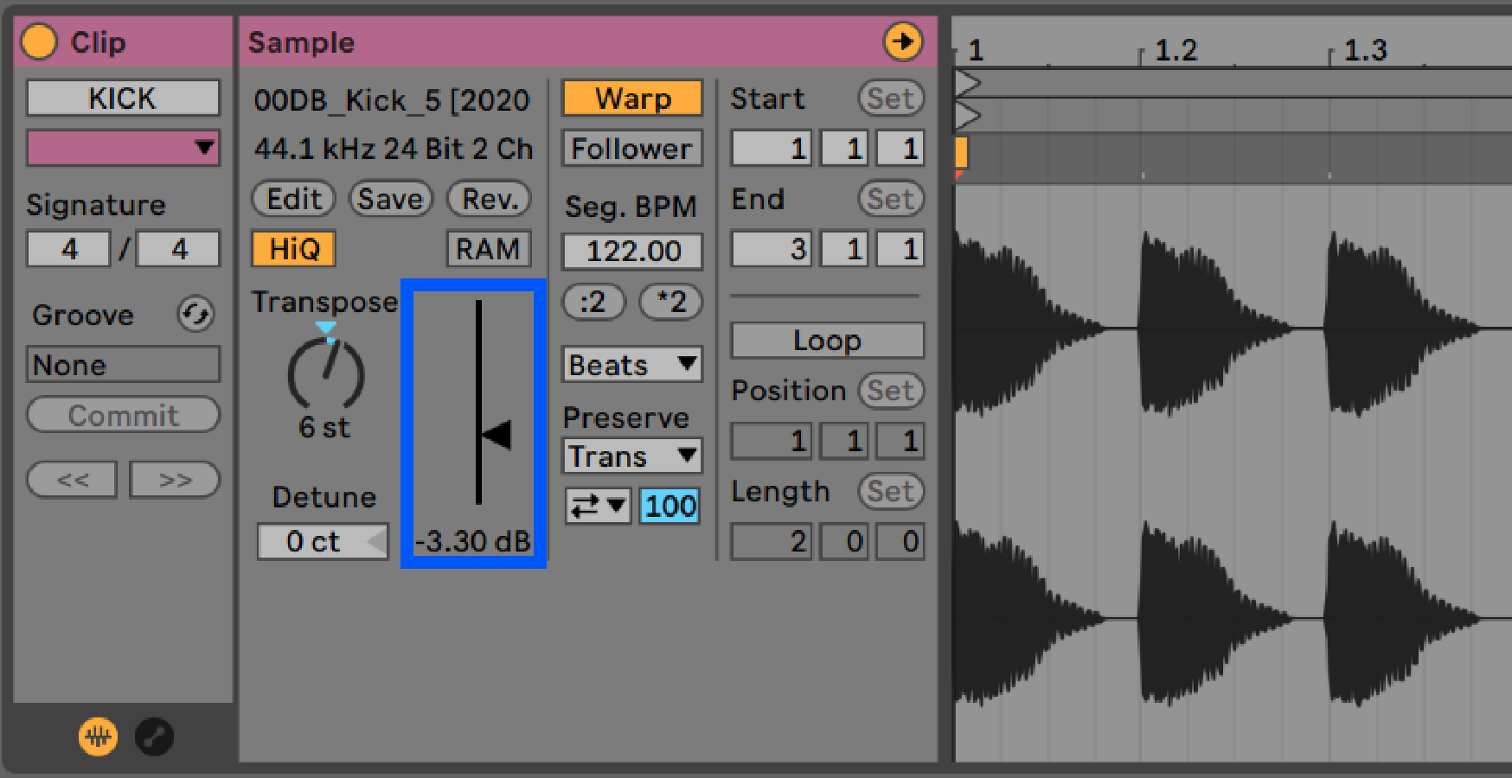Toggle clip looping with the Loop button
The image size is (1512, 778).
827,340
